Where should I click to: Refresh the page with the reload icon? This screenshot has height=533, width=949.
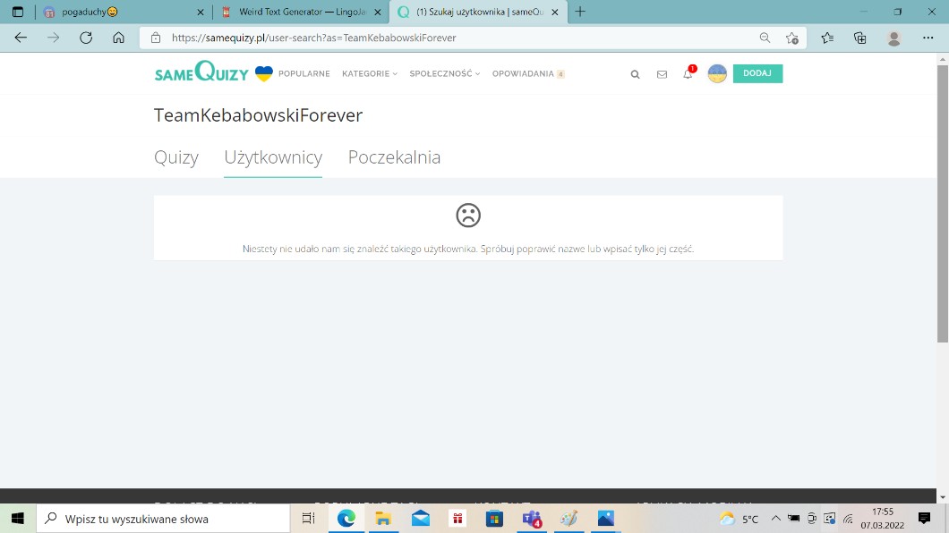click(x=86, y=38)
